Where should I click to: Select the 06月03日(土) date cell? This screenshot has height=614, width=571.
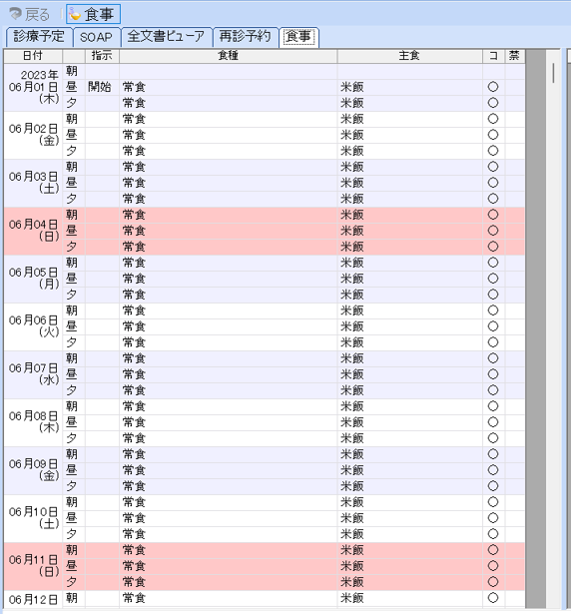click(x=33, y=183)
